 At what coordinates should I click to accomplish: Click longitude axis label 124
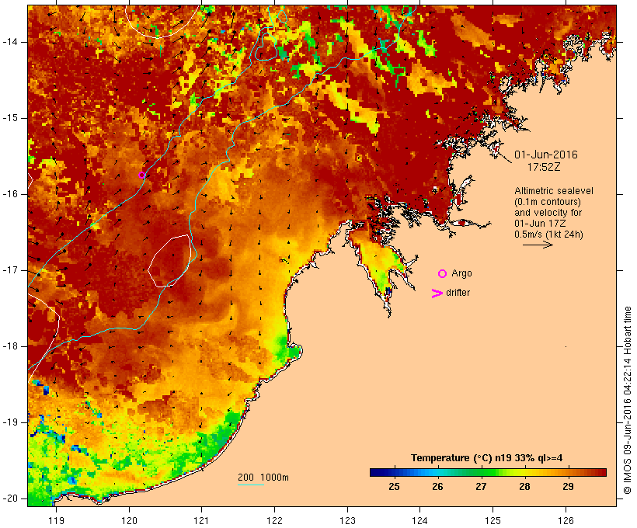pyautogui.click(x=419, y=521)
